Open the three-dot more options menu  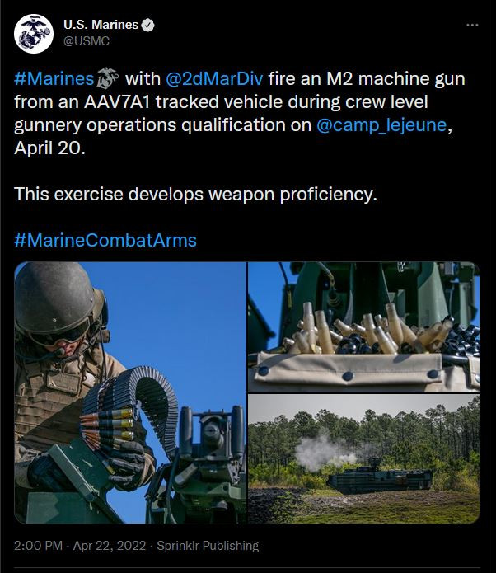(472, 25)
